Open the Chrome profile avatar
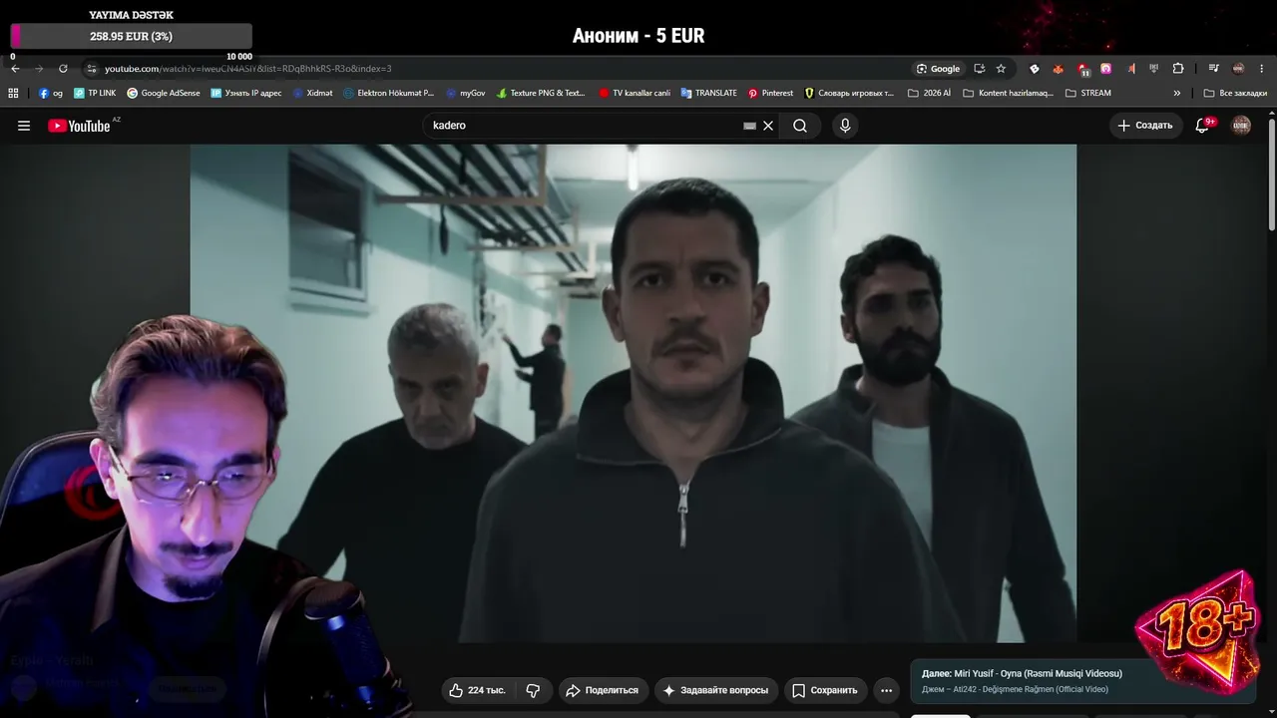This screenshot has width=1277, height=718. [x=1238, y=69]
